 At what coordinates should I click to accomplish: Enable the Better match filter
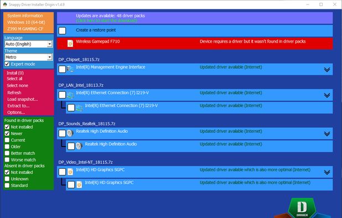coord(7,153)
